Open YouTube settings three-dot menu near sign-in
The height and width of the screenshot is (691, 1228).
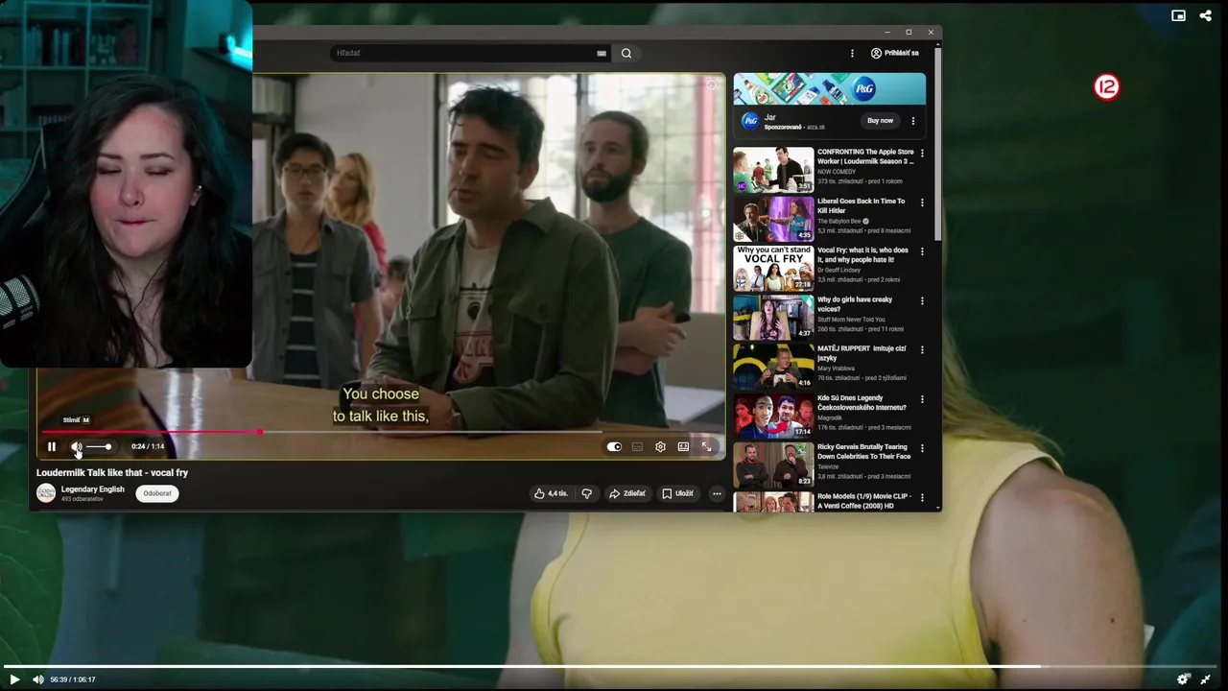point(852,54)
